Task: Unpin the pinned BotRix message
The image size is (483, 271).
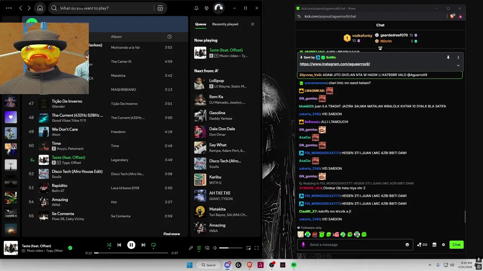Action: point(448,58)
